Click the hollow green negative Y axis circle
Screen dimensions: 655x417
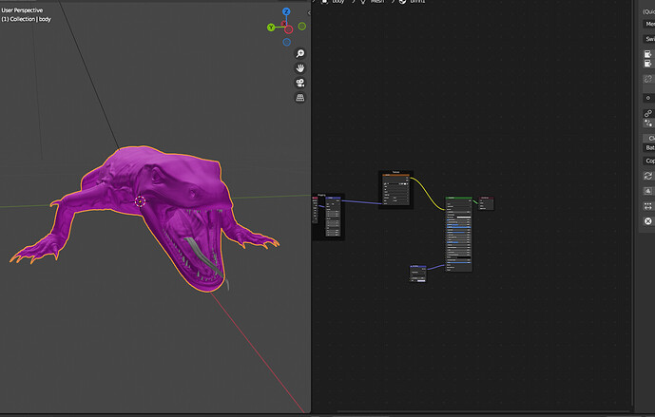click(302, 27)
